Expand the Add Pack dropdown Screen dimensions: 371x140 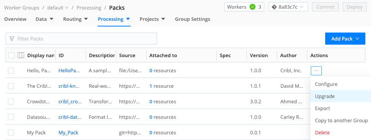[x=345, y=39]
